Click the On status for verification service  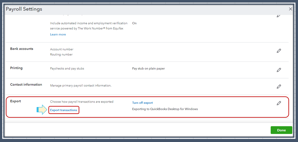click(135, 23)
